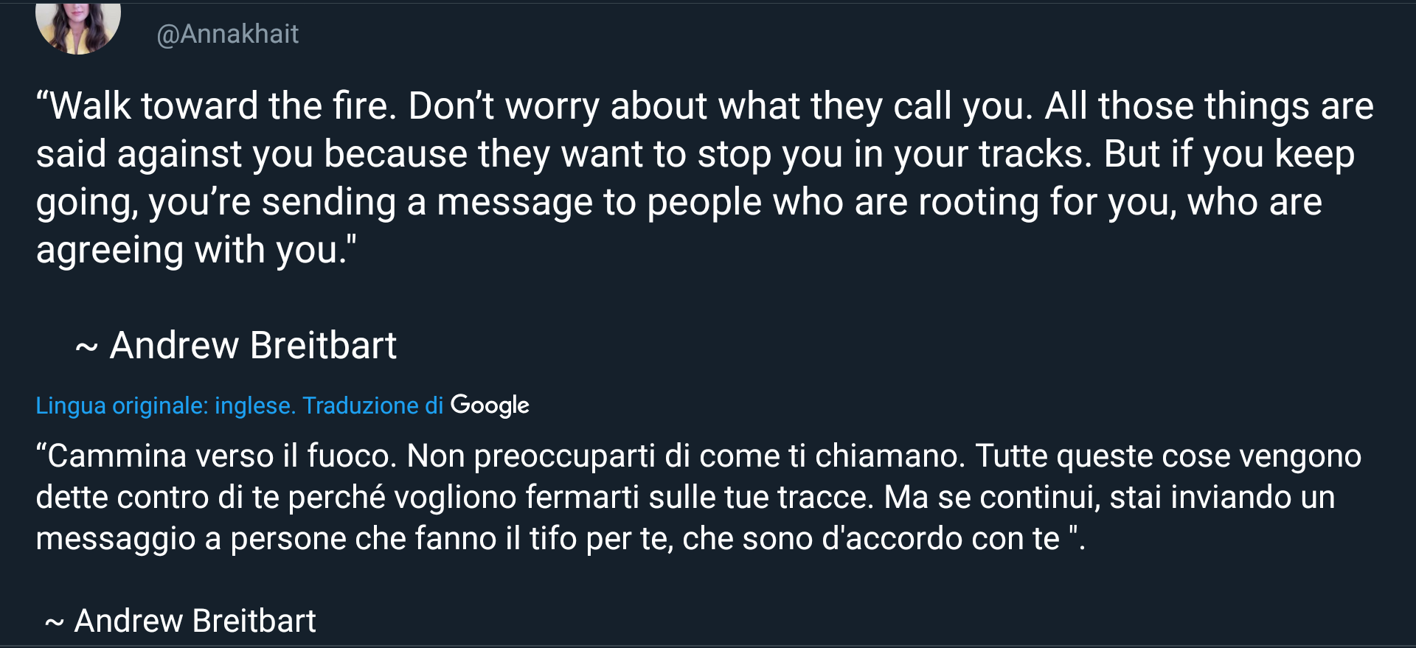Tap the "Traduzione di" translation link

[372, 405]
